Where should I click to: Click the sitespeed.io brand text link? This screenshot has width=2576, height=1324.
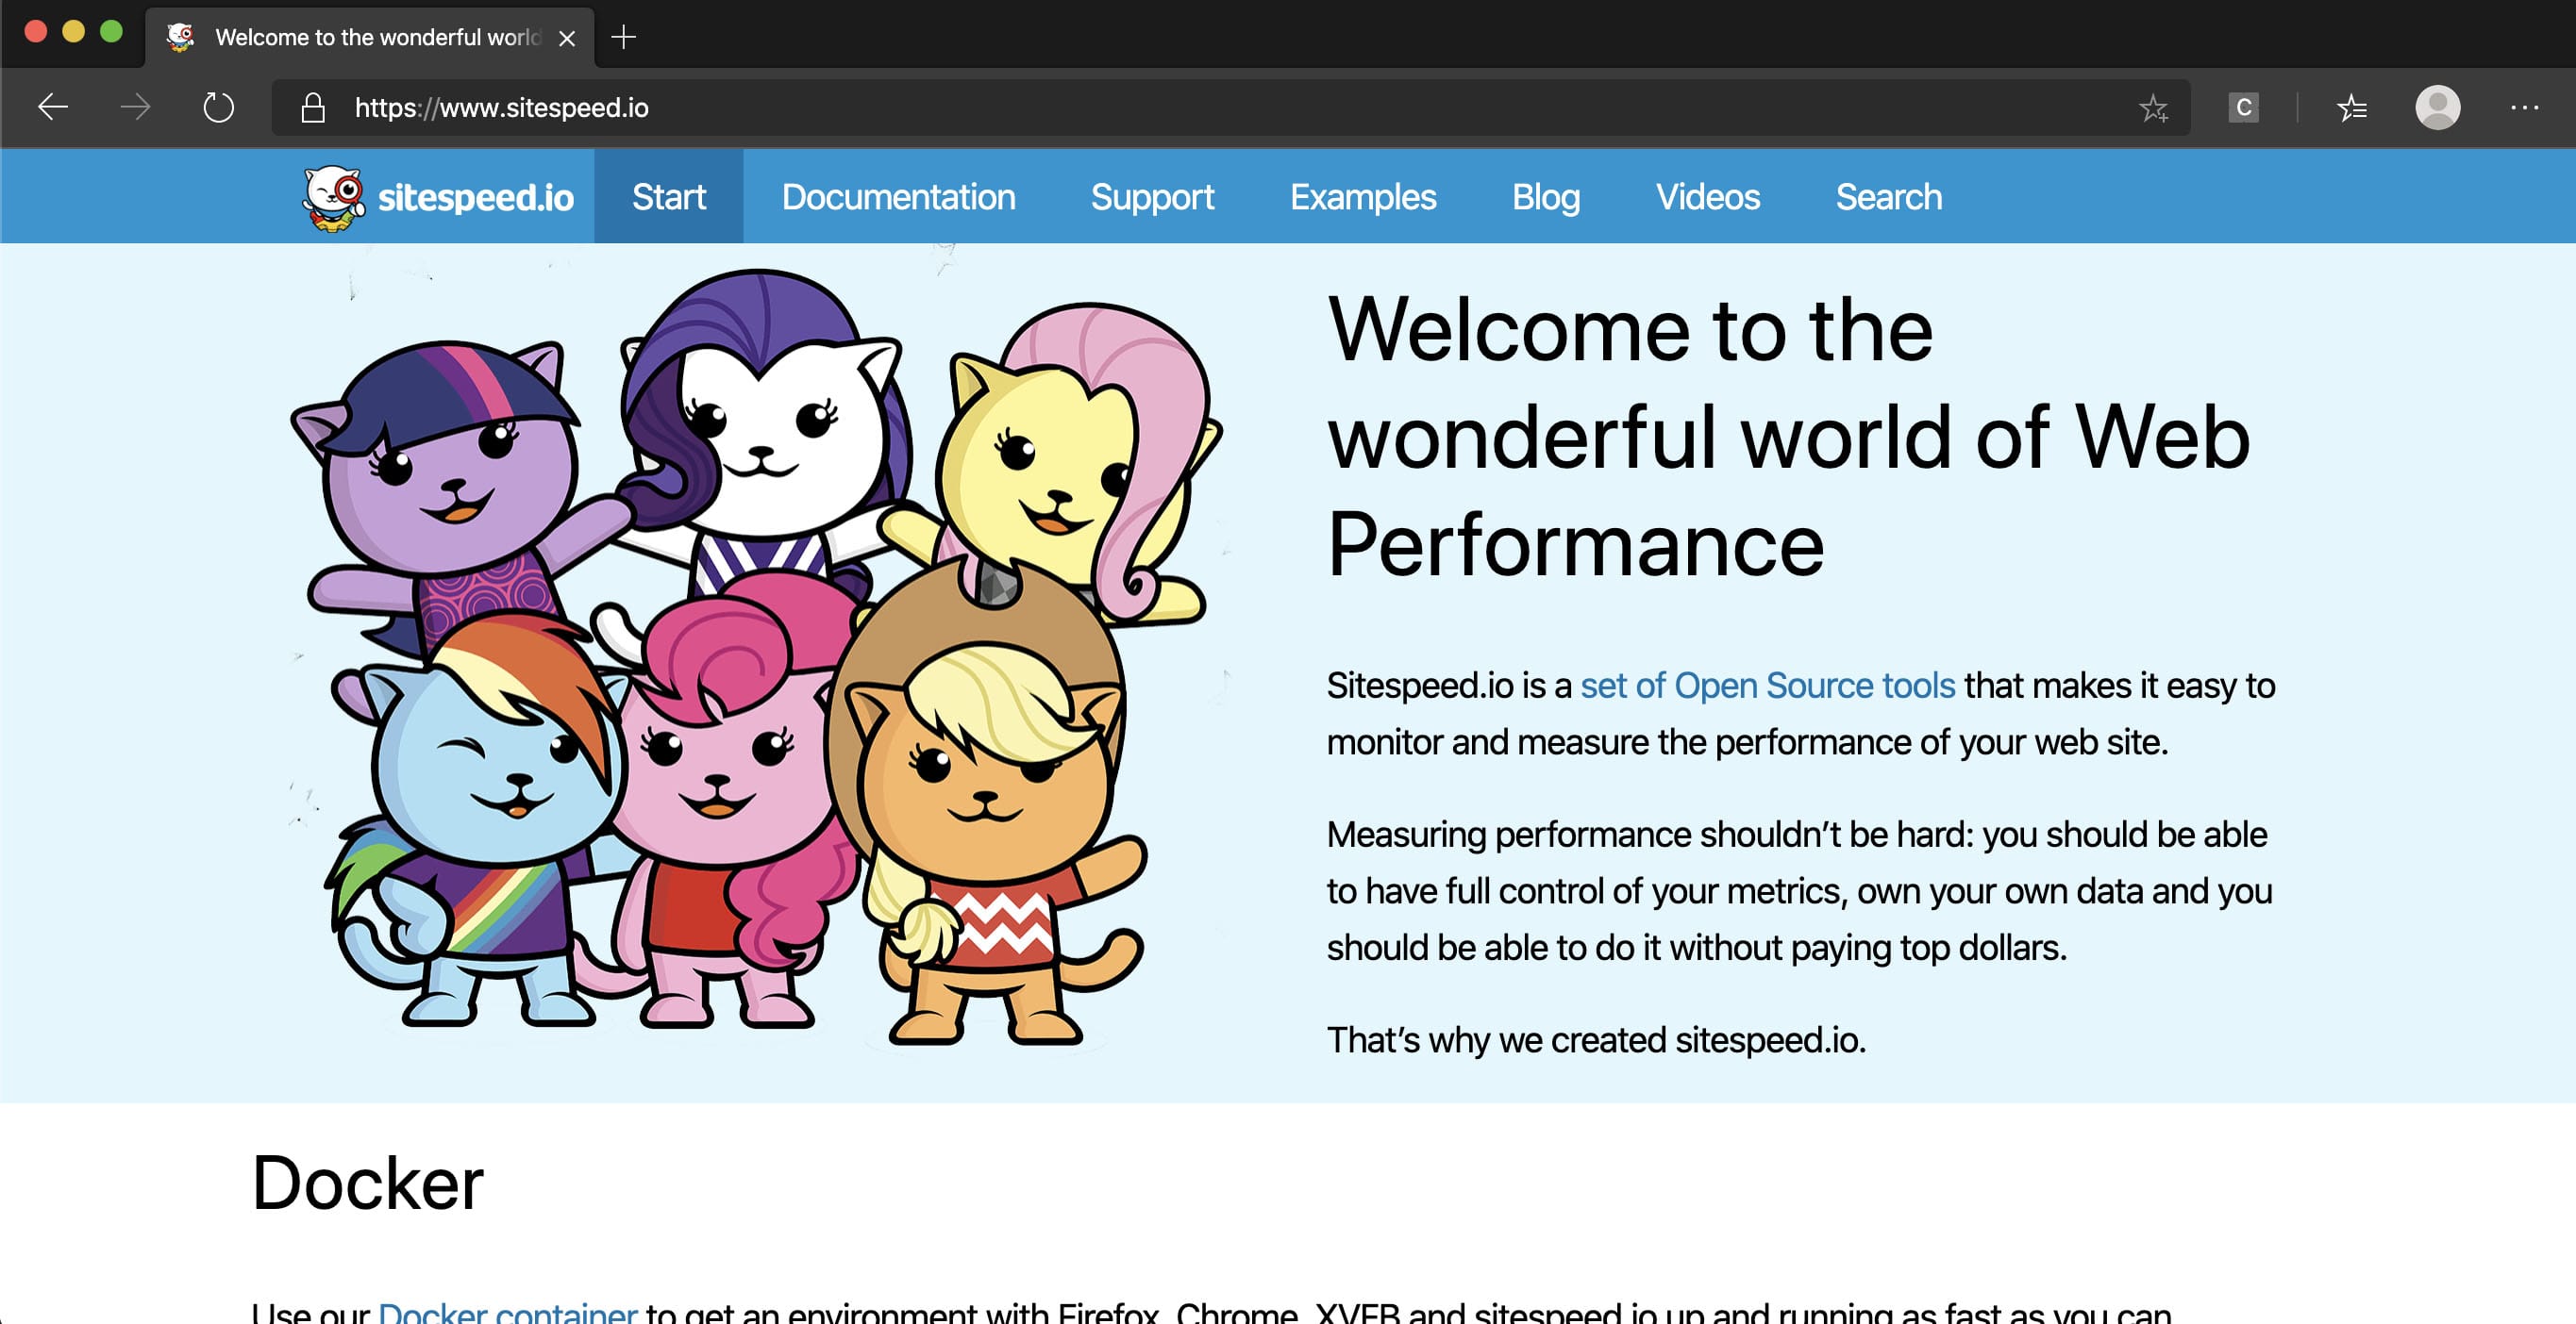tap(475, 198)
